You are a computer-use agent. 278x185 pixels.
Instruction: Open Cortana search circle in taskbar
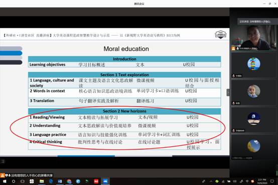click(x=14, y=181)
